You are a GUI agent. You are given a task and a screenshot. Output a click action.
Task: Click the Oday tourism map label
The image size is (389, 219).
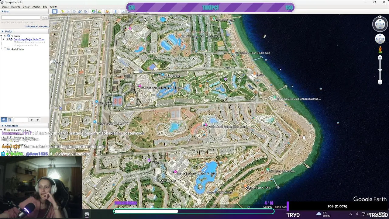(166, 181)
